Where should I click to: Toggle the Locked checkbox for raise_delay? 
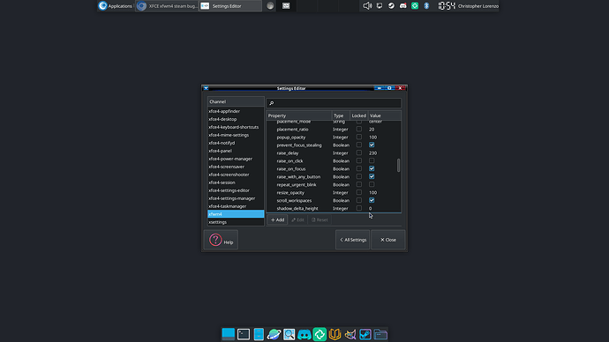click(359, 152)
